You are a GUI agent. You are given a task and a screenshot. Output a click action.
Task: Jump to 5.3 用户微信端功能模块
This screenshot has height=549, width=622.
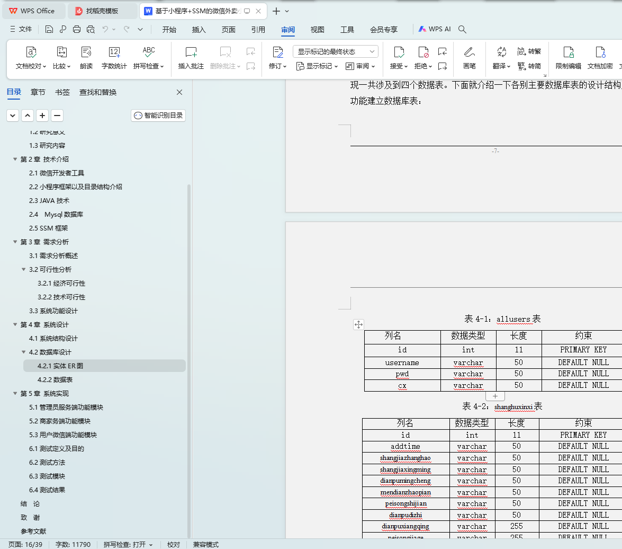(x=62, y=435)
